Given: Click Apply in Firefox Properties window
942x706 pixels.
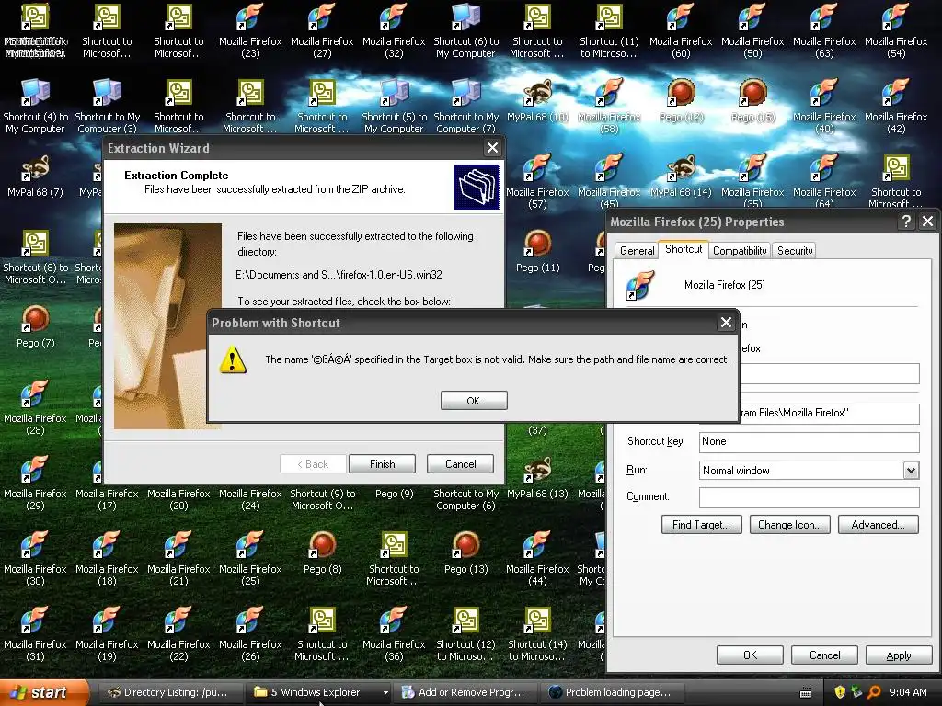Looking at the screenshot, I should click(899, 655).
